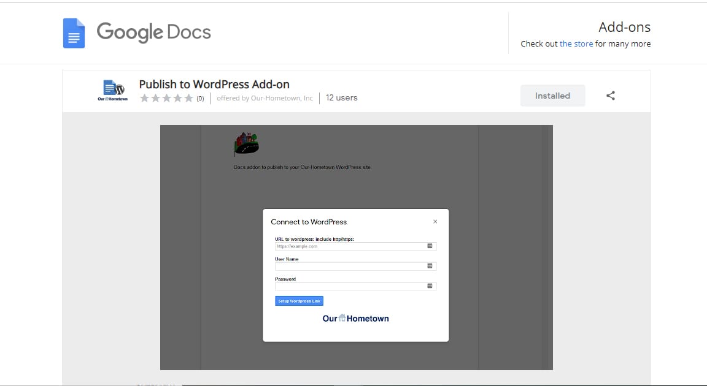The height and width of the screenshot is (386, 707).
Task: Click the Installed button
Action: click(553, 96)
